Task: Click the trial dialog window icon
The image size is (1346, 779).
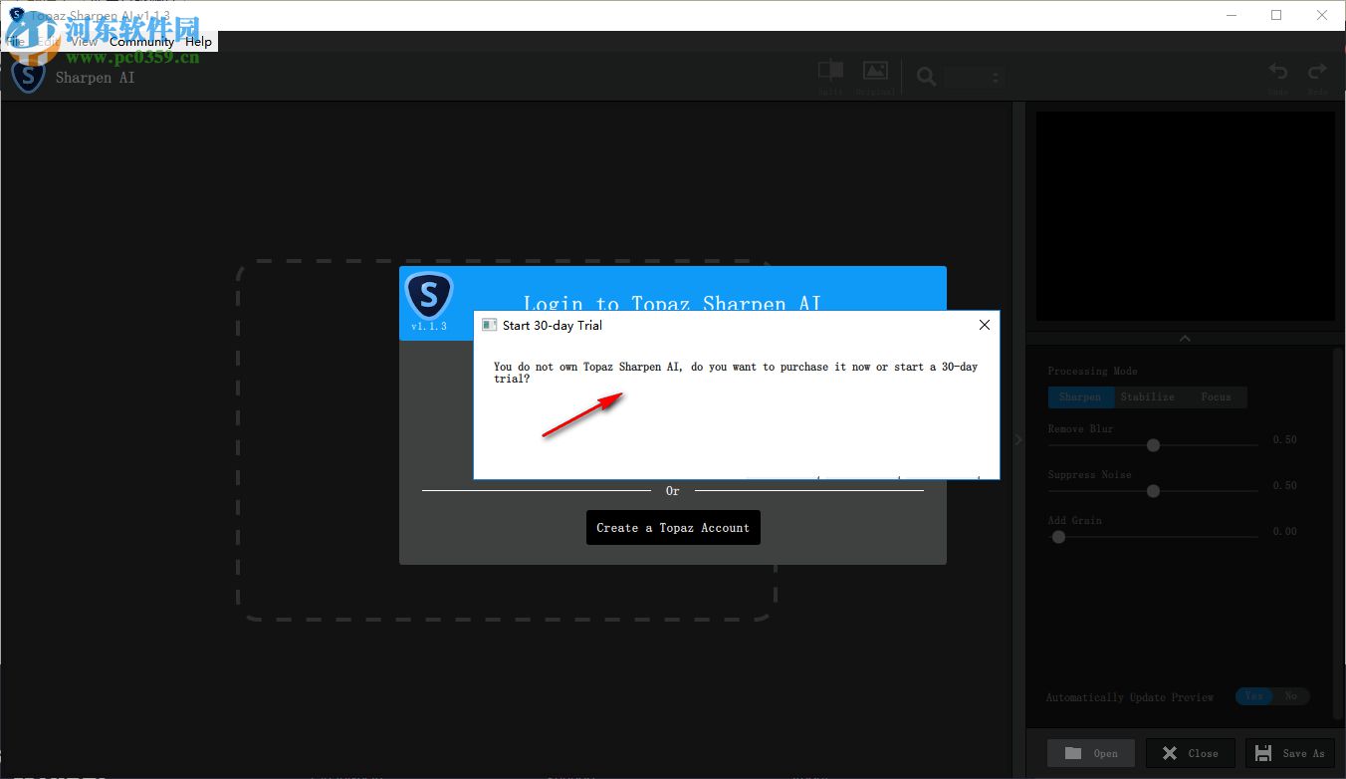Action: pyautogui.click(x=489, y=325)
